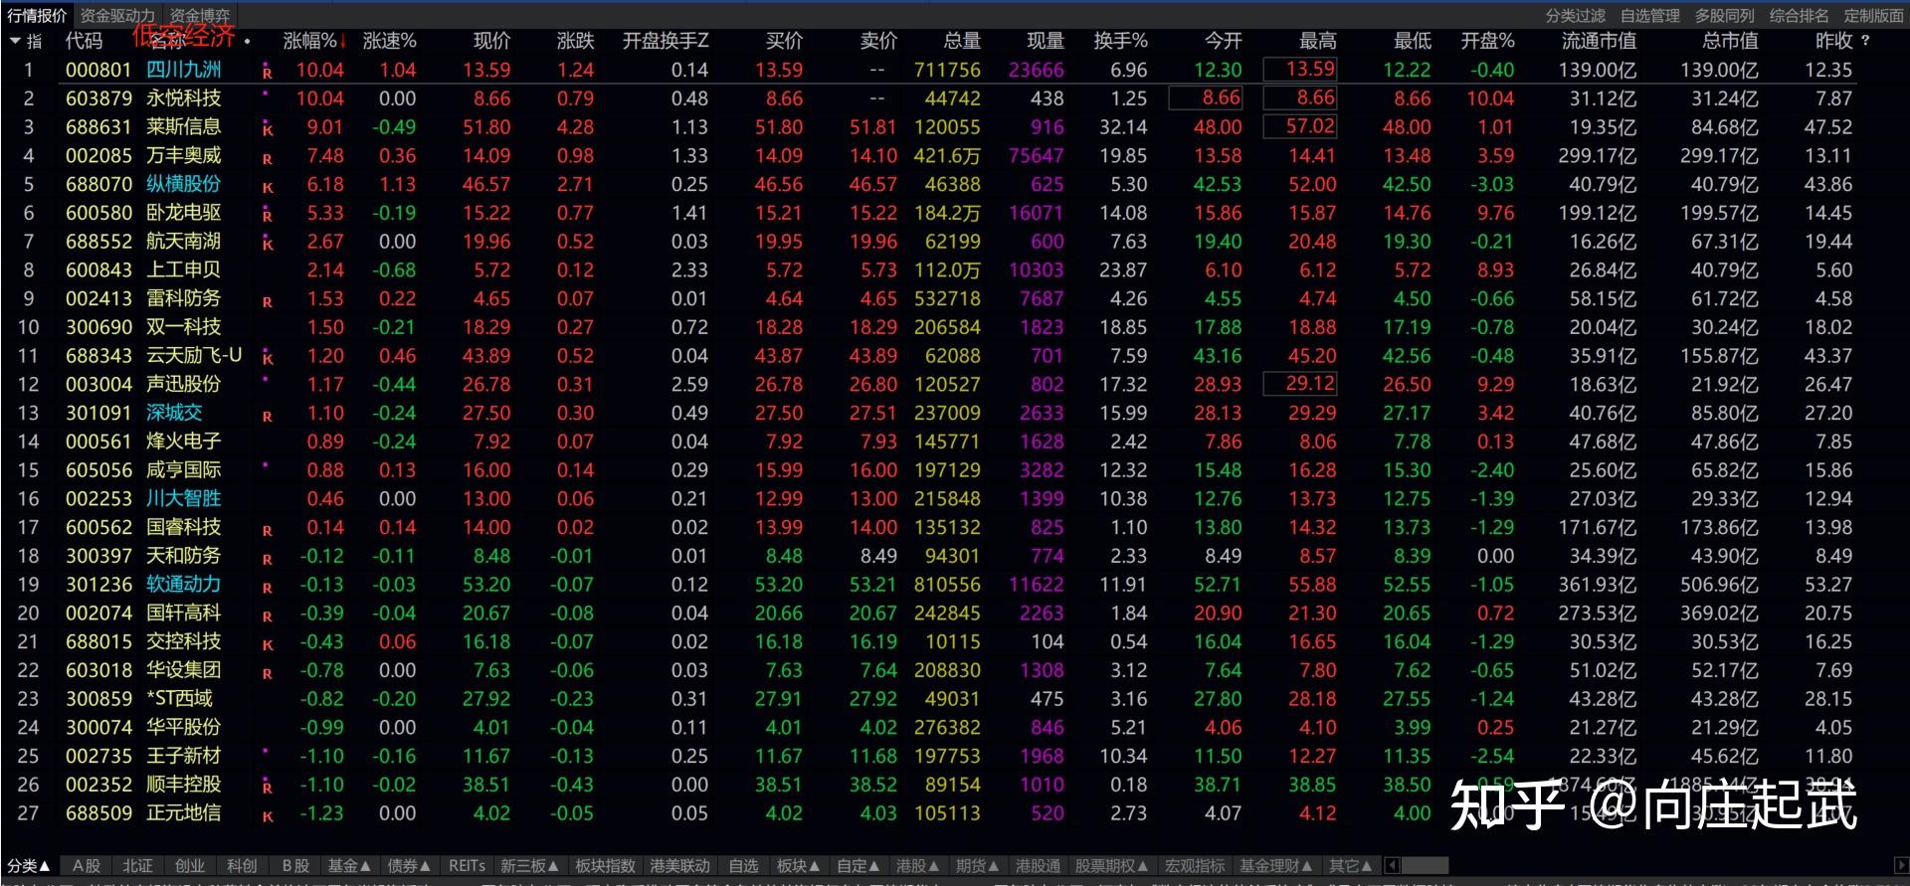The height and width of the screenshot is (886, 1910).
Task: Expand the 期货 dropdown
Action: click(977, 866)
